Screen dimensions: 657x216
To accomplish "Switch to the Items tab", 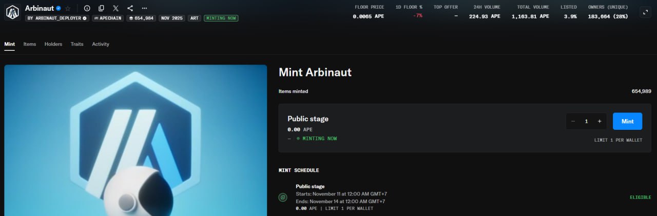I will click(x=30, y=44).
